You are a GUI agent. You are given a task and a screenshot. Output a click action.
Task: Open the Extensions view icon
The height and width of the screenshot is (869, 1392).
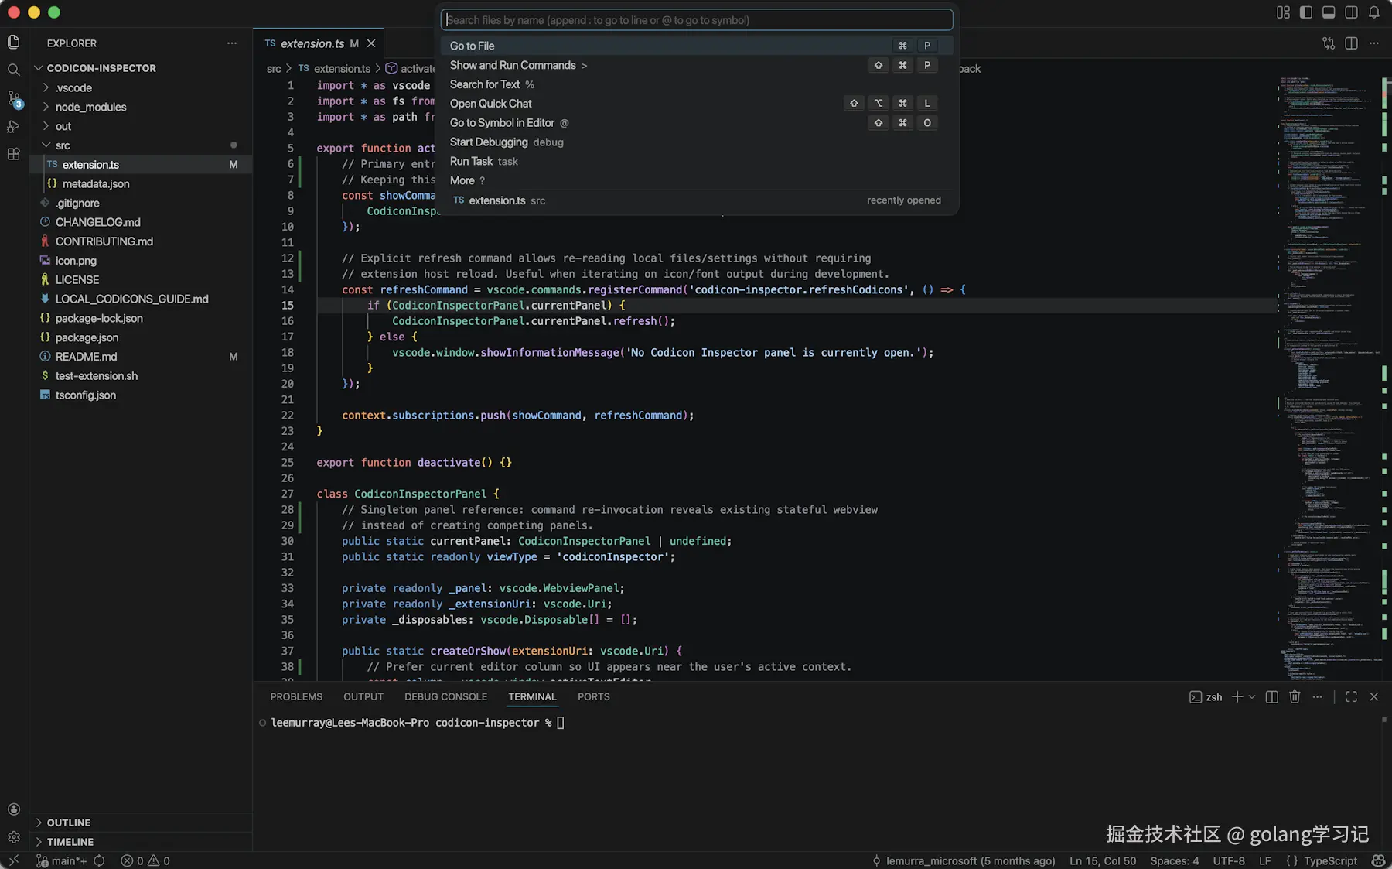[14, 154]
